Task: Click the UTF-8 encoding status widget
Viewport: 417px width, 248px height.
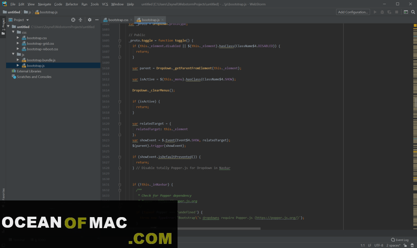Action: [379, 245]
